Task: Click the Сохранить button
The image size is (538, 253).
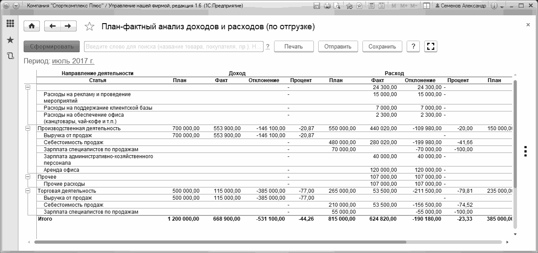Action: (382, 46)
